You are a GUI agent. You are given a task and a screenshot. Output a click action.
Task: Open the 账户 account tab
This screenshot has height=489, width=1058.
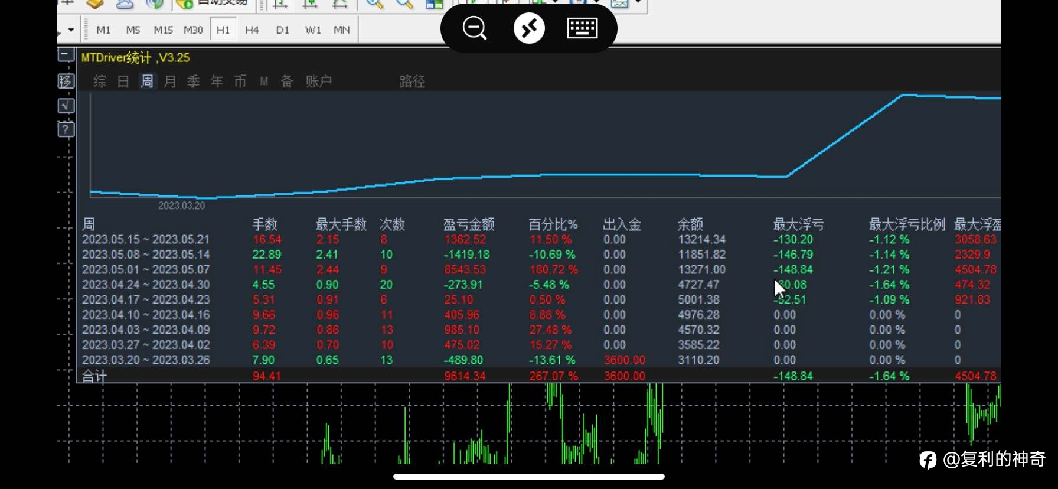click(319, 81)
